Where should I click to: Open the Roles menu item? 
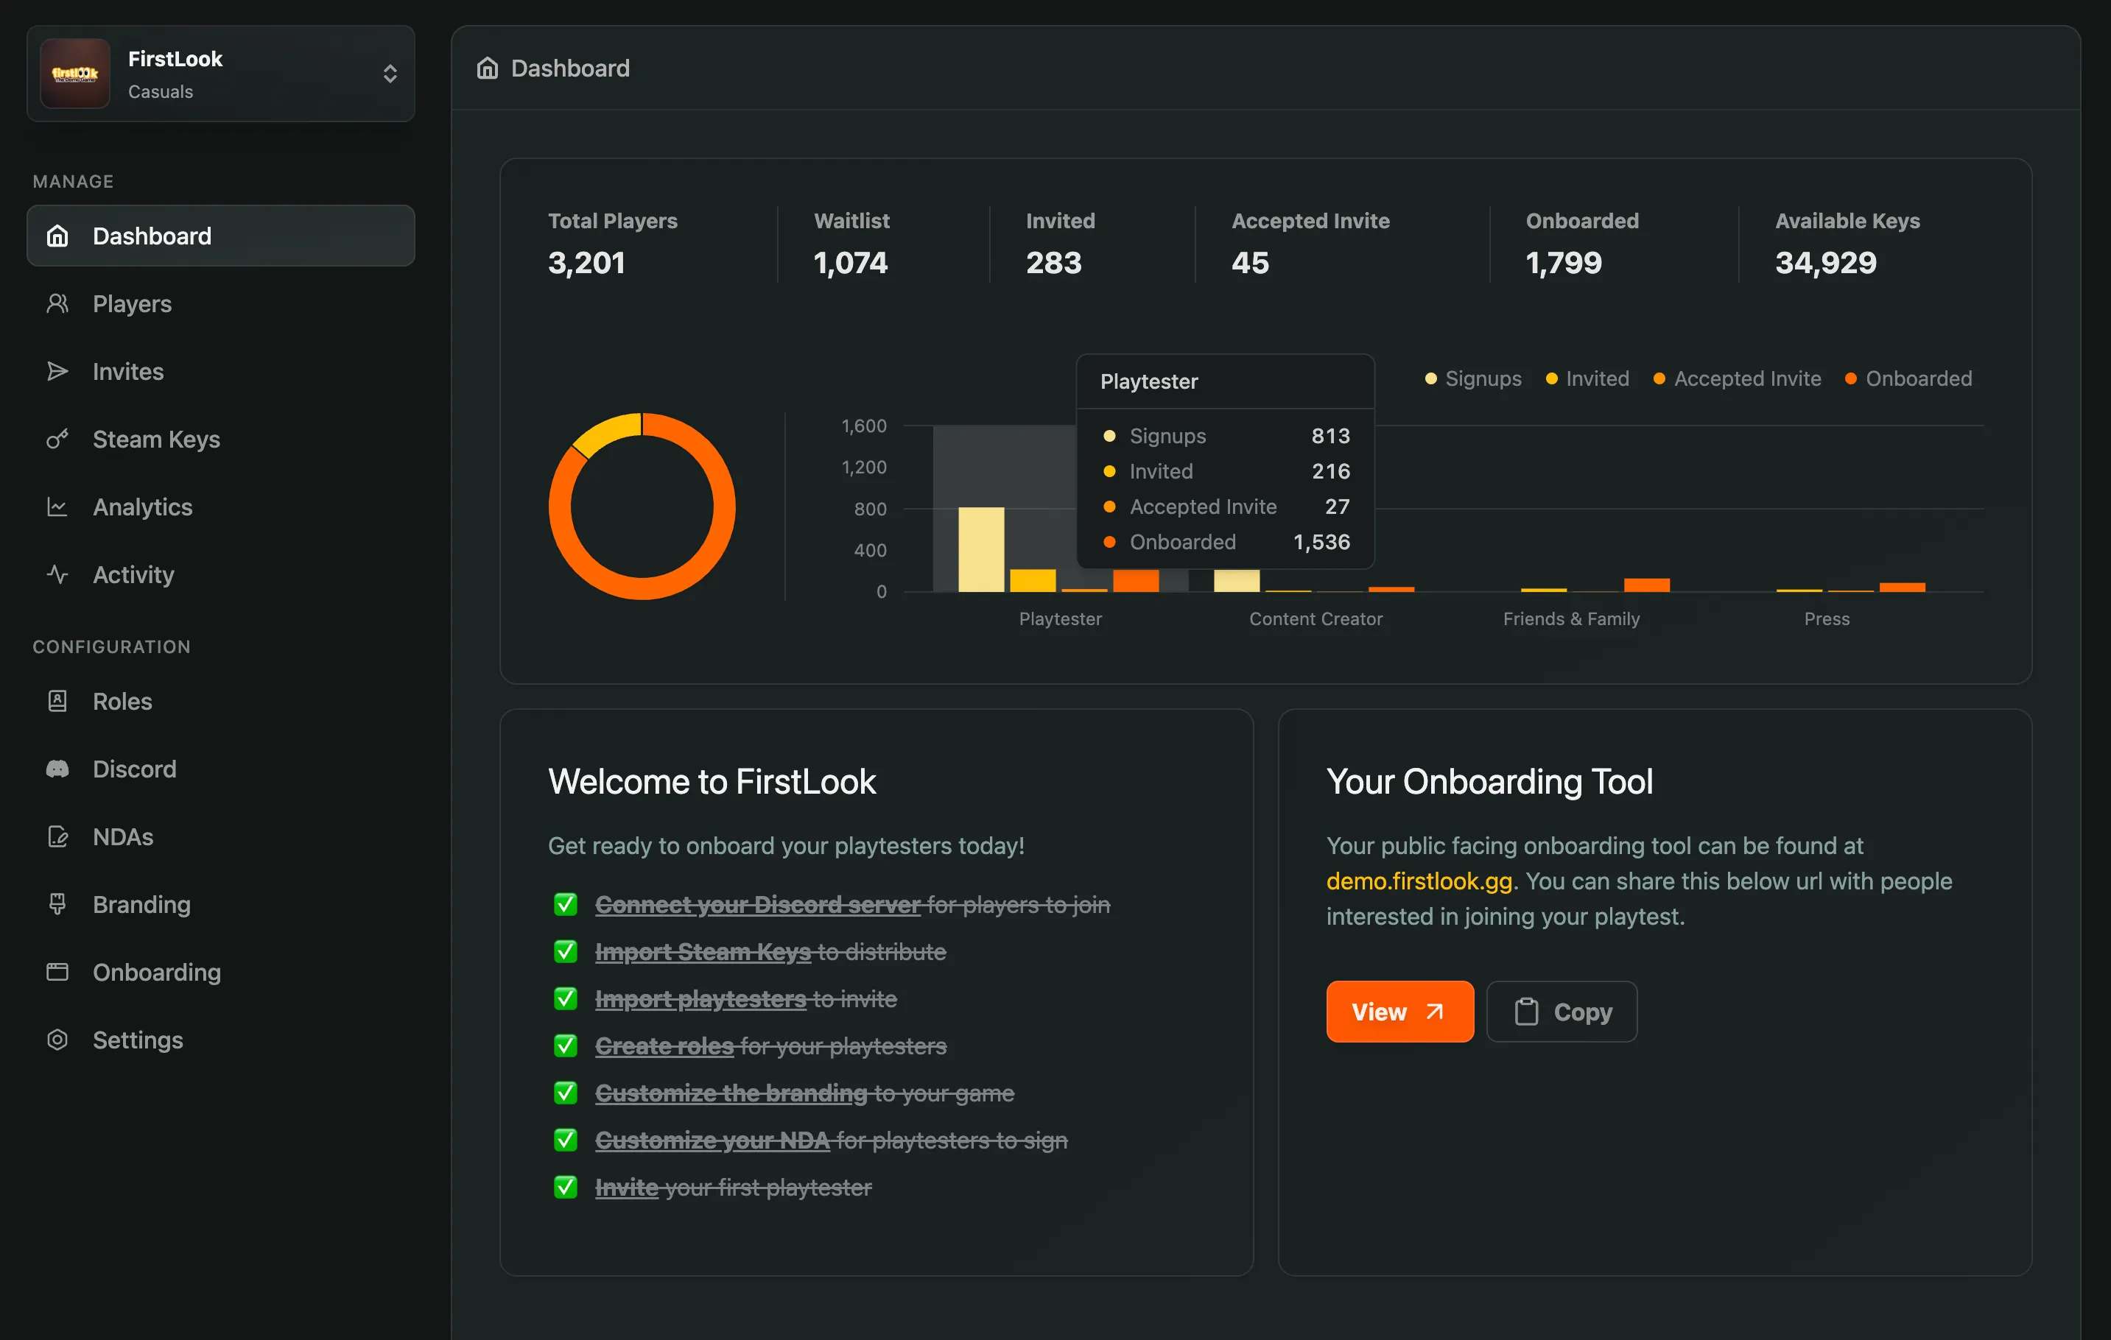tap(123, 701)
